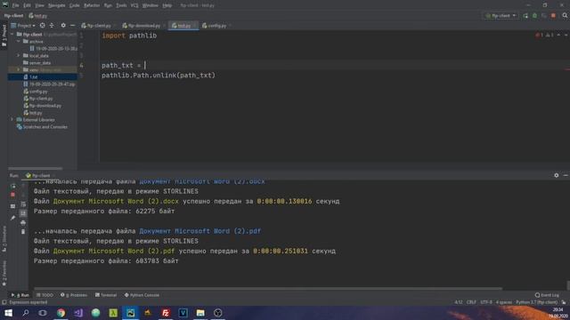Open the ftp-client run configuration dropdown
The height and width of the screenshot is (320, 570).
coord(501,16)
